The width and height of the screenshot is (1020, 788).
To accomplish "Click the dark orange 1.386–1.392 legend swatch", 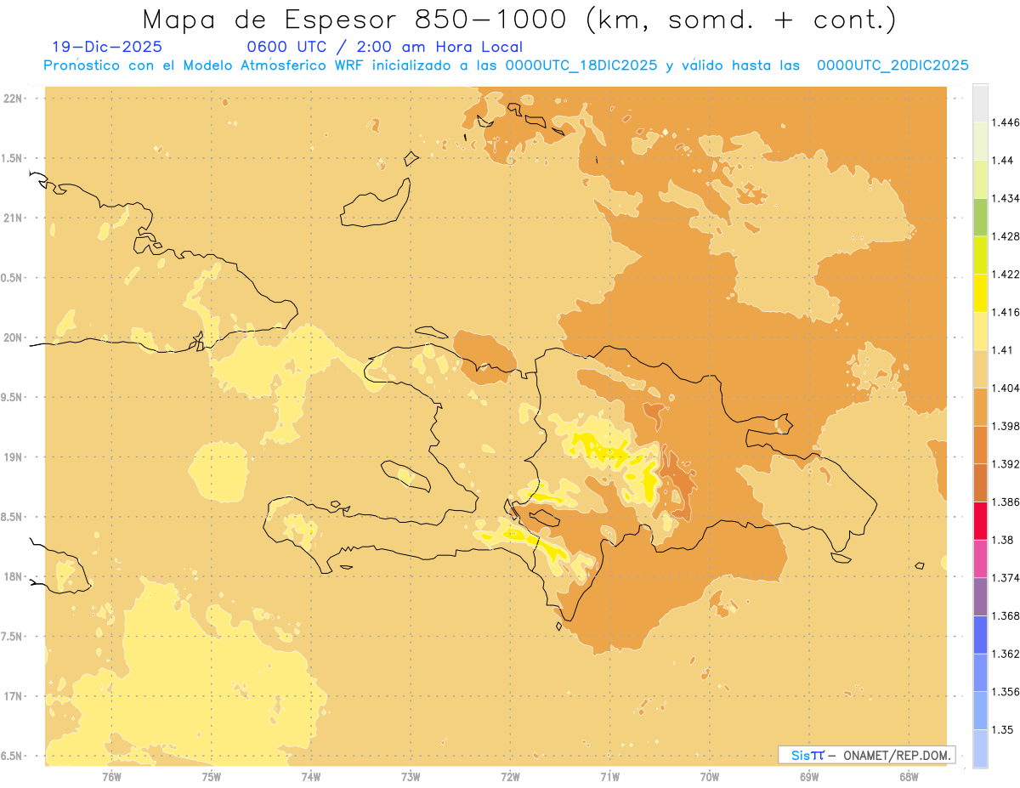I will (x=980, y=483).
